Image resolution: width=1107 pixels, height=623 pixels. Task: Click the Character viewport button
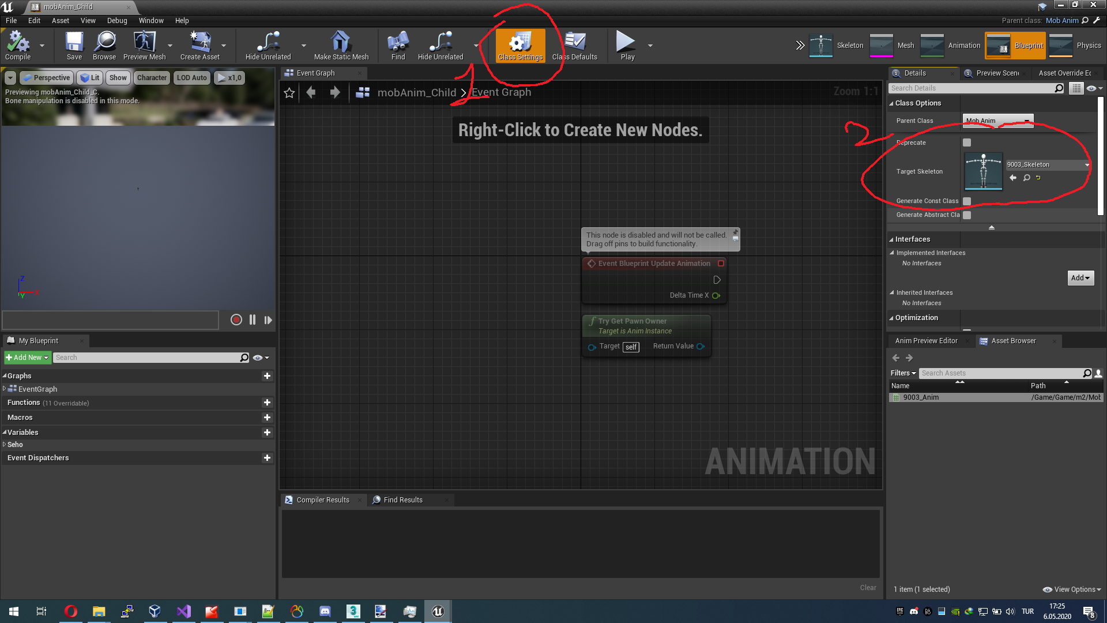pyautogui.click(x=152, y=78)
